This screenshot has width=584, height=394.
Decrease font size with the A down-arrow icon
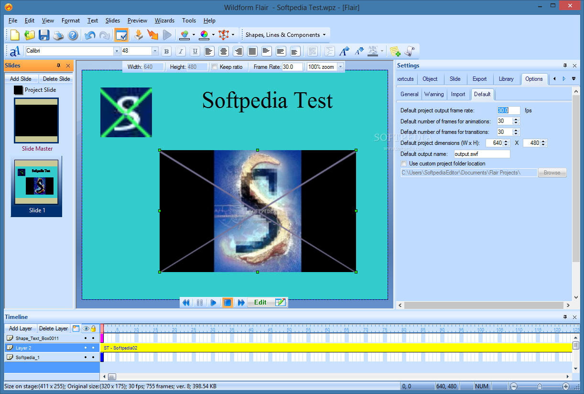pyautogui.click(x=358, y=51)
